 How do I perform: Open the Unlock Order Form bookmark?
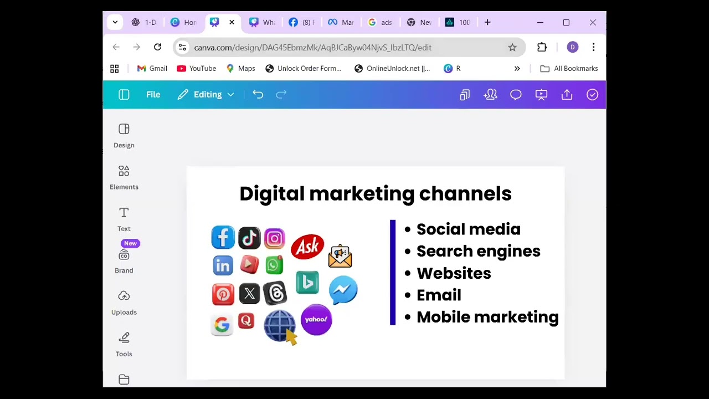(x=303, y=69)
